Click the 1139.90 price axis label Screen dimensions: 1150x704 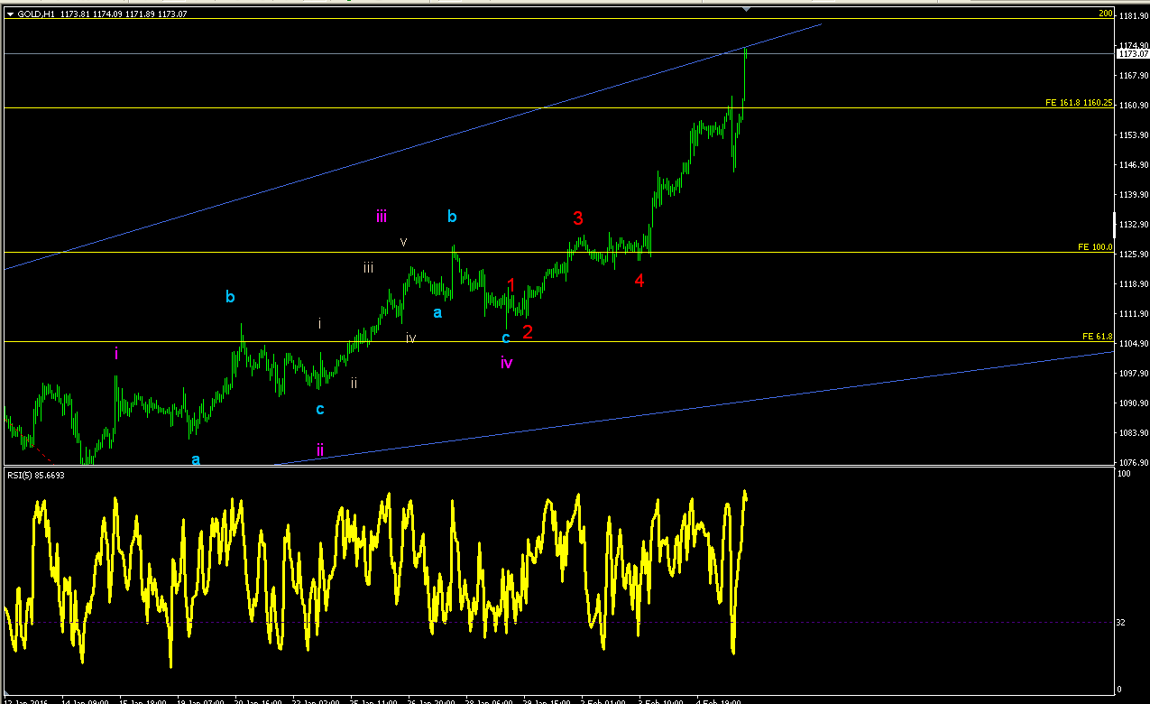(x=1133, y=195)
